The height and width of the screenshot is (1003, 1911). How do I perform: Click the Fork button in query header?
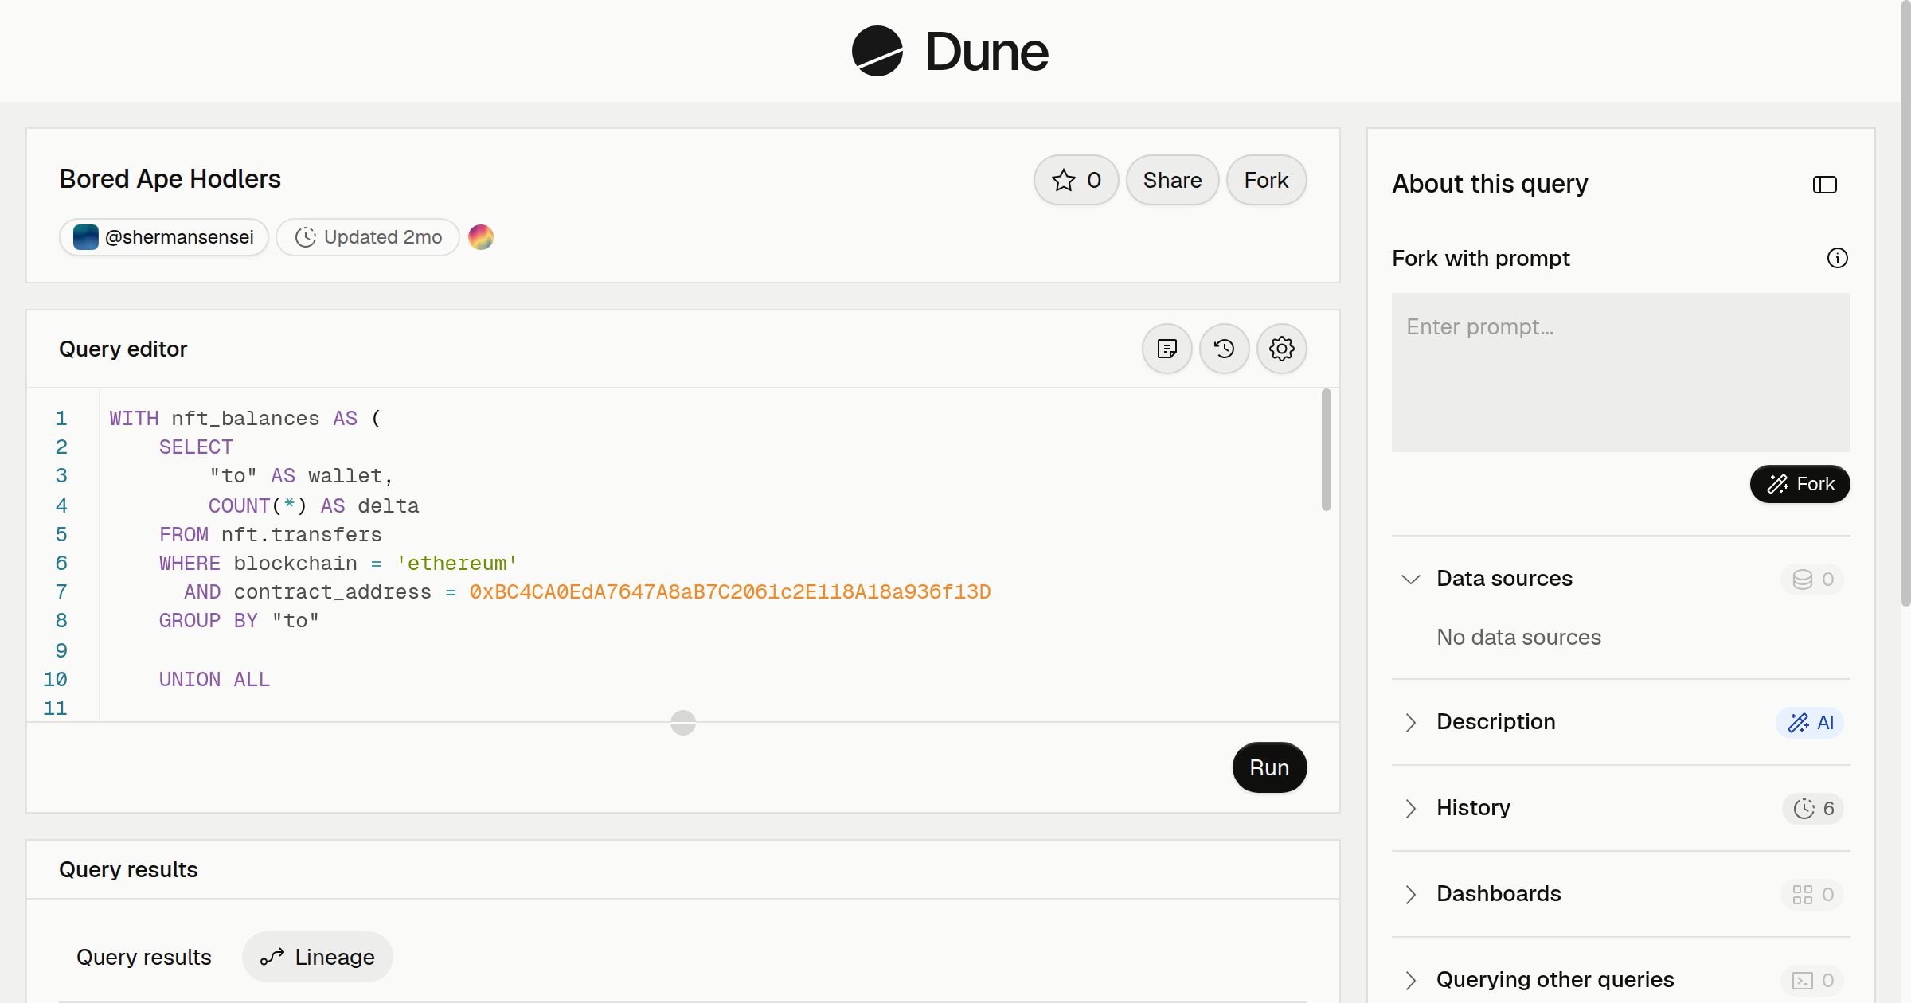[1266, 180]
